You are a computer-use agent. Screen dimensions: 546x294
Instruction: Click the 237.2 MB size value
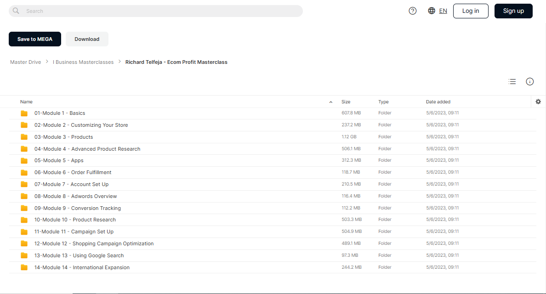tap(351, 124)
